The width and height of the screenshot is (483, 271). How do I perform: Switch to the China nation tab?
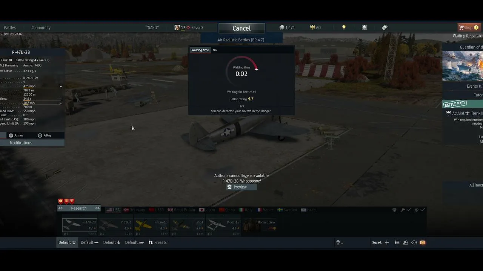pyautogui.click(x=227, y=210)
